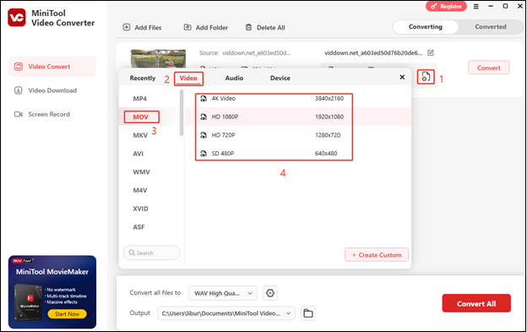Close the format selection popup

[x=402, y=77]
